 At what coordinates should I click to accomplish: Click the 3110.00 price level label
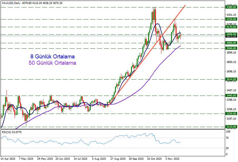click(x=231, y=127)
